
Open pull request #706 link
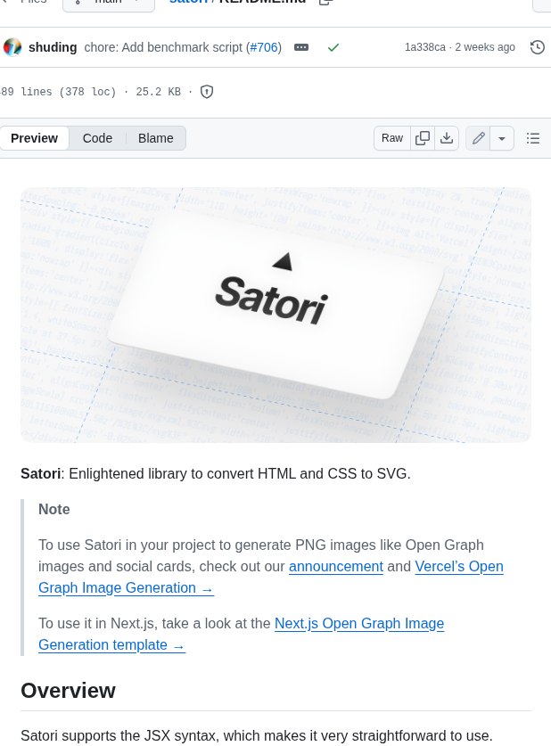[262, 46]
